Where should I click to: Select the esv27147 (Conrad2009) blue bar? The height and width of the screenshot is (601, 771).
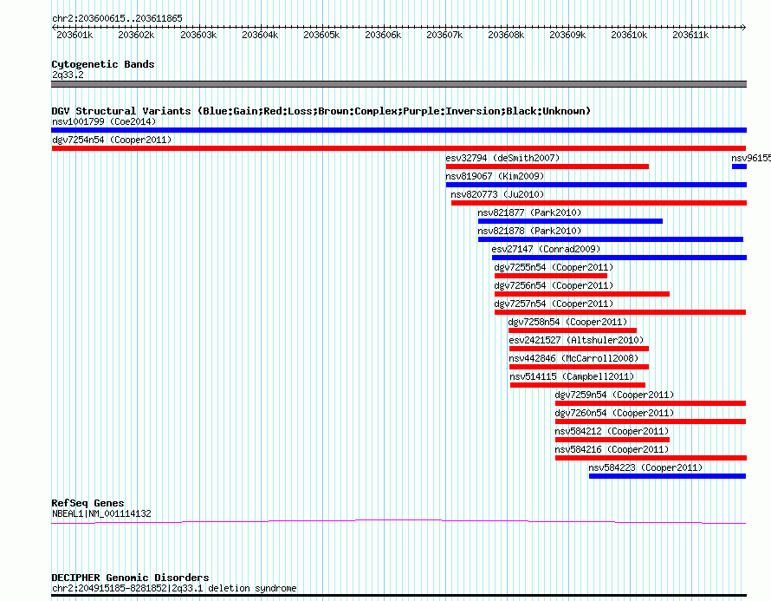click(x=619, y=258)
